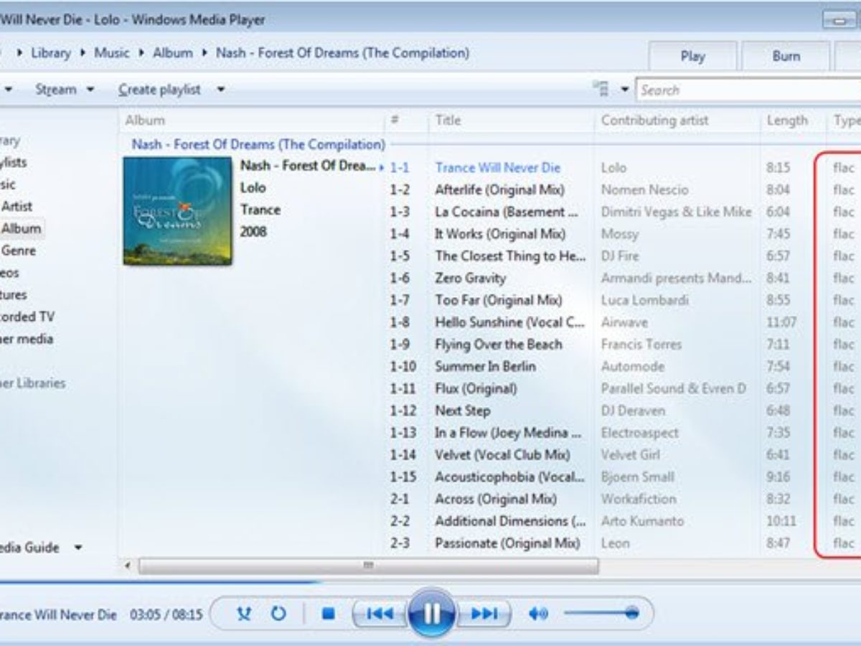Viewport: 861px width, 646px height.
Task: Adjust the volume slider
Action: point(601,613)
